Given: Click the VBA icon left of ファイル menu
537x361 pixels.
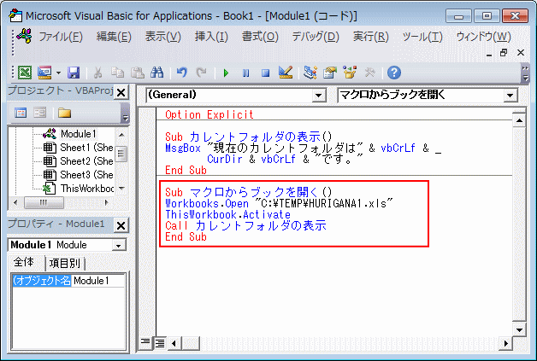Looking at the screenshot, I should point(24,36).
